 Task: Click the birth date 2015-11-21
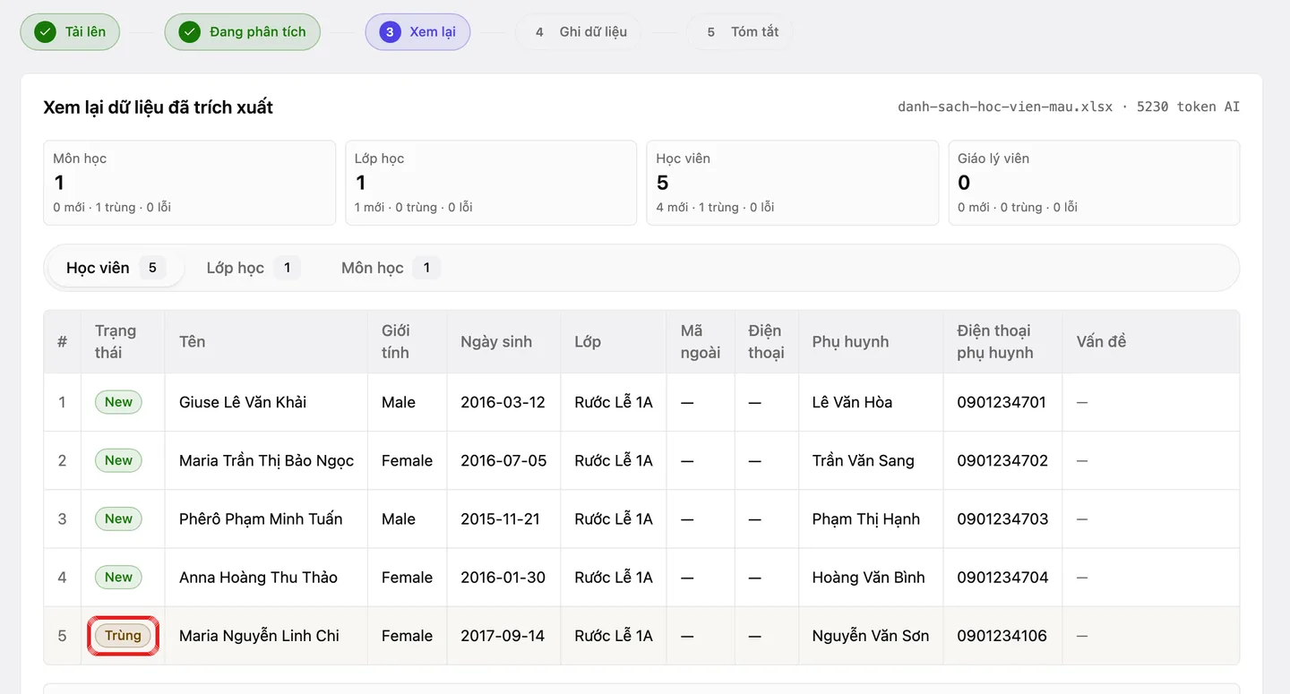[x=500, y=518]
